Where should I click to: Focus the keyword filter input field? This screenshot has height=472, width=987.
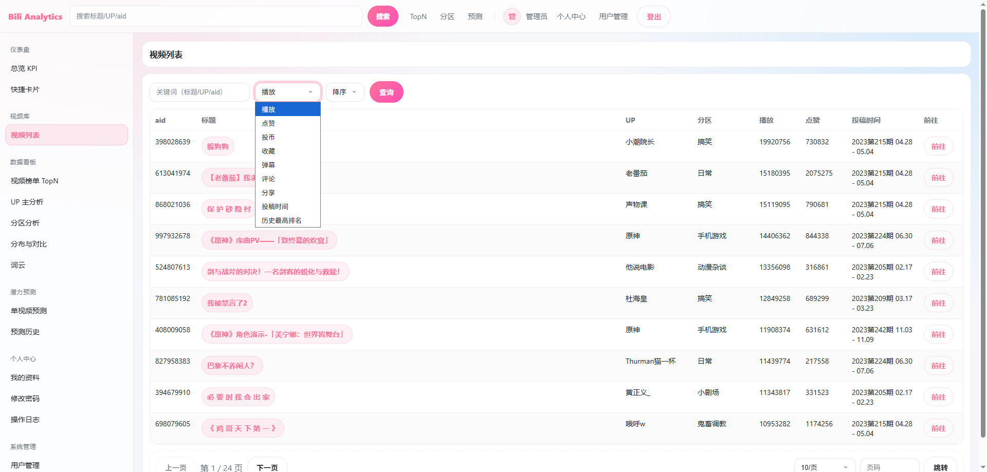tap(199, 92)
